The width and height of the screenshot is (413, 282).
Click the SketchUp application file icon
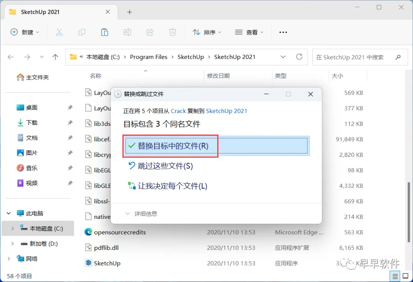(x=88, y=263)
